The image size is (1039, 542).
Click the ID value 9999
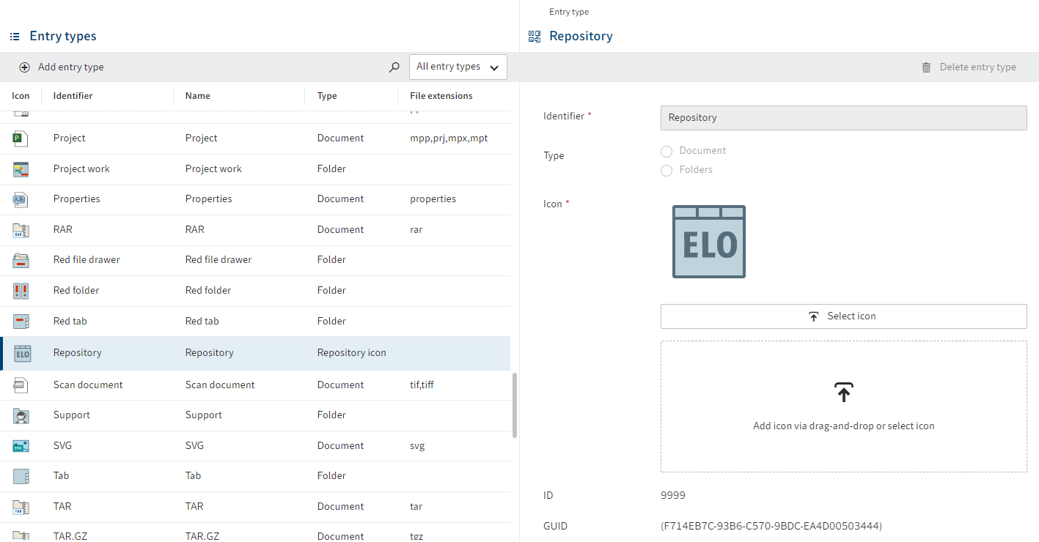click(673, 496)
